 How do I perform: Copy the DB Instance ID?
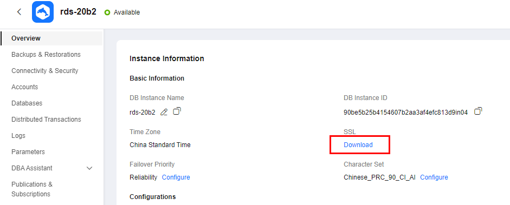point(478,111)
